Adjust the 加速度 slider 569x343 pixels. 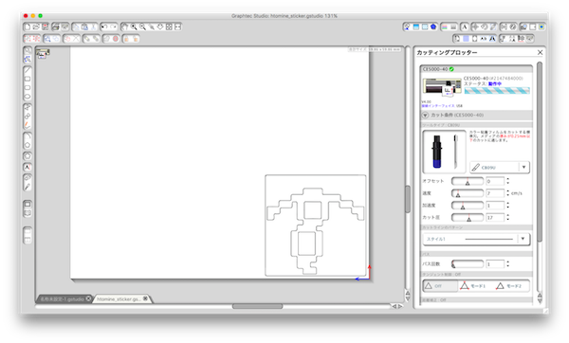click(x=468, y=206)
